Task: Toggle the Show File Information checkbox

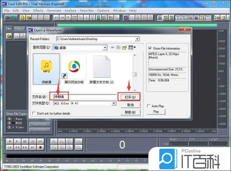Action: tap(150, 48)
